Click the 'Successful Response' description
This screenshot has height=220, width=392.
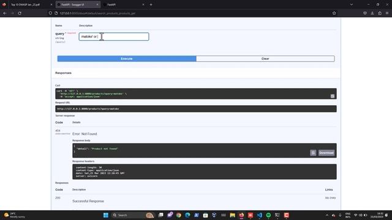[x=88, y=201]
